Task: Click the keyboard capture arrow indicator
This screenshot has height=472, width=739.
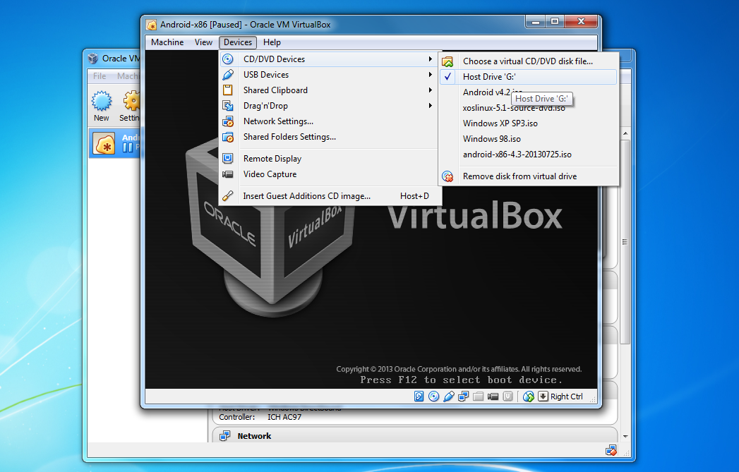Action: (x=543, y=397)
